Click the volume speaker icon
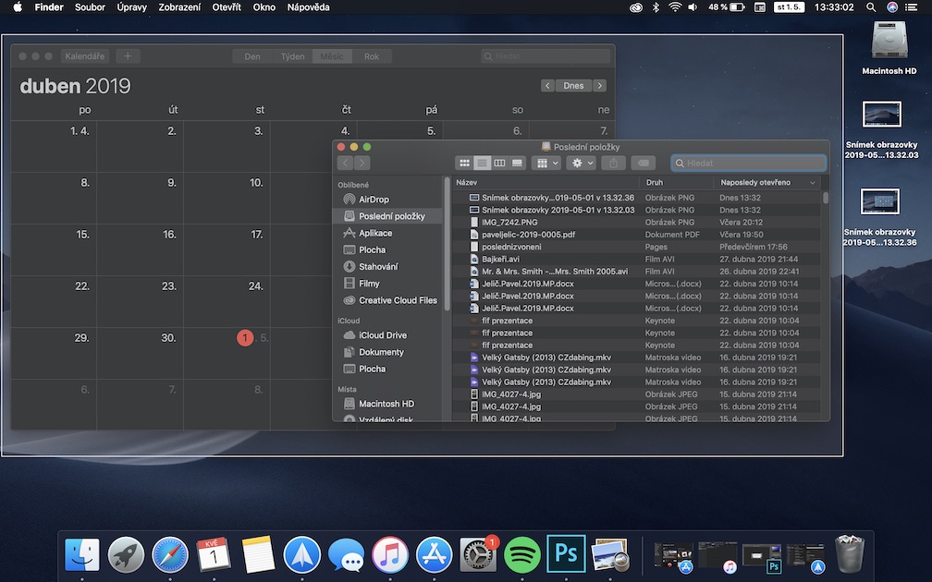This screenshot has width=932, height=582. click(693, 7)
